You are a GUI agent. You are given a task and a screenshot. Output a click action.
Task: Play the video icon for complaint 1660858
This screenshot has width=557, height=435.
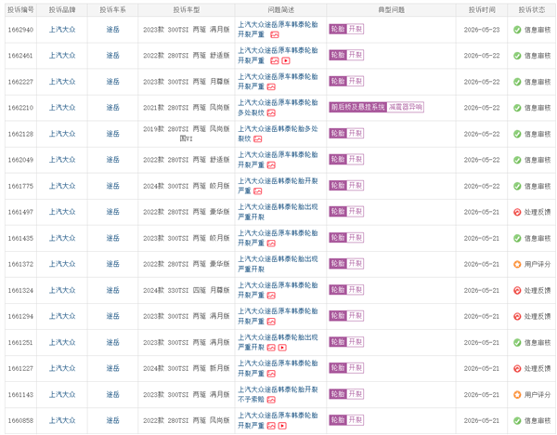coord(282,426)
